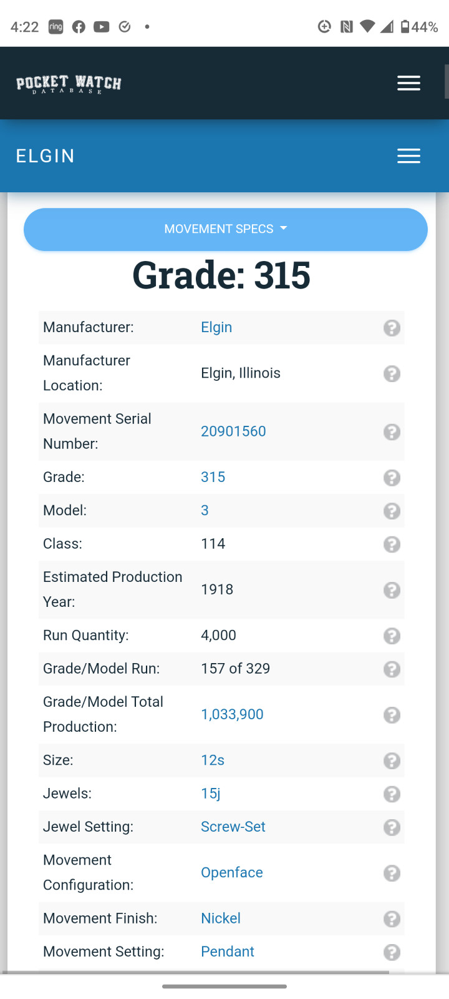Open help icon for Estimated Production Year
Image resolution: width=449 pixels, height=999 pixels.
392,590
